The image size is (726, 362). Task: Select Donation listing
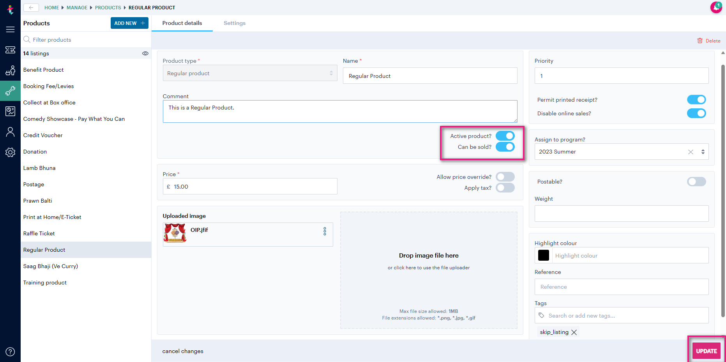point(86,152)
